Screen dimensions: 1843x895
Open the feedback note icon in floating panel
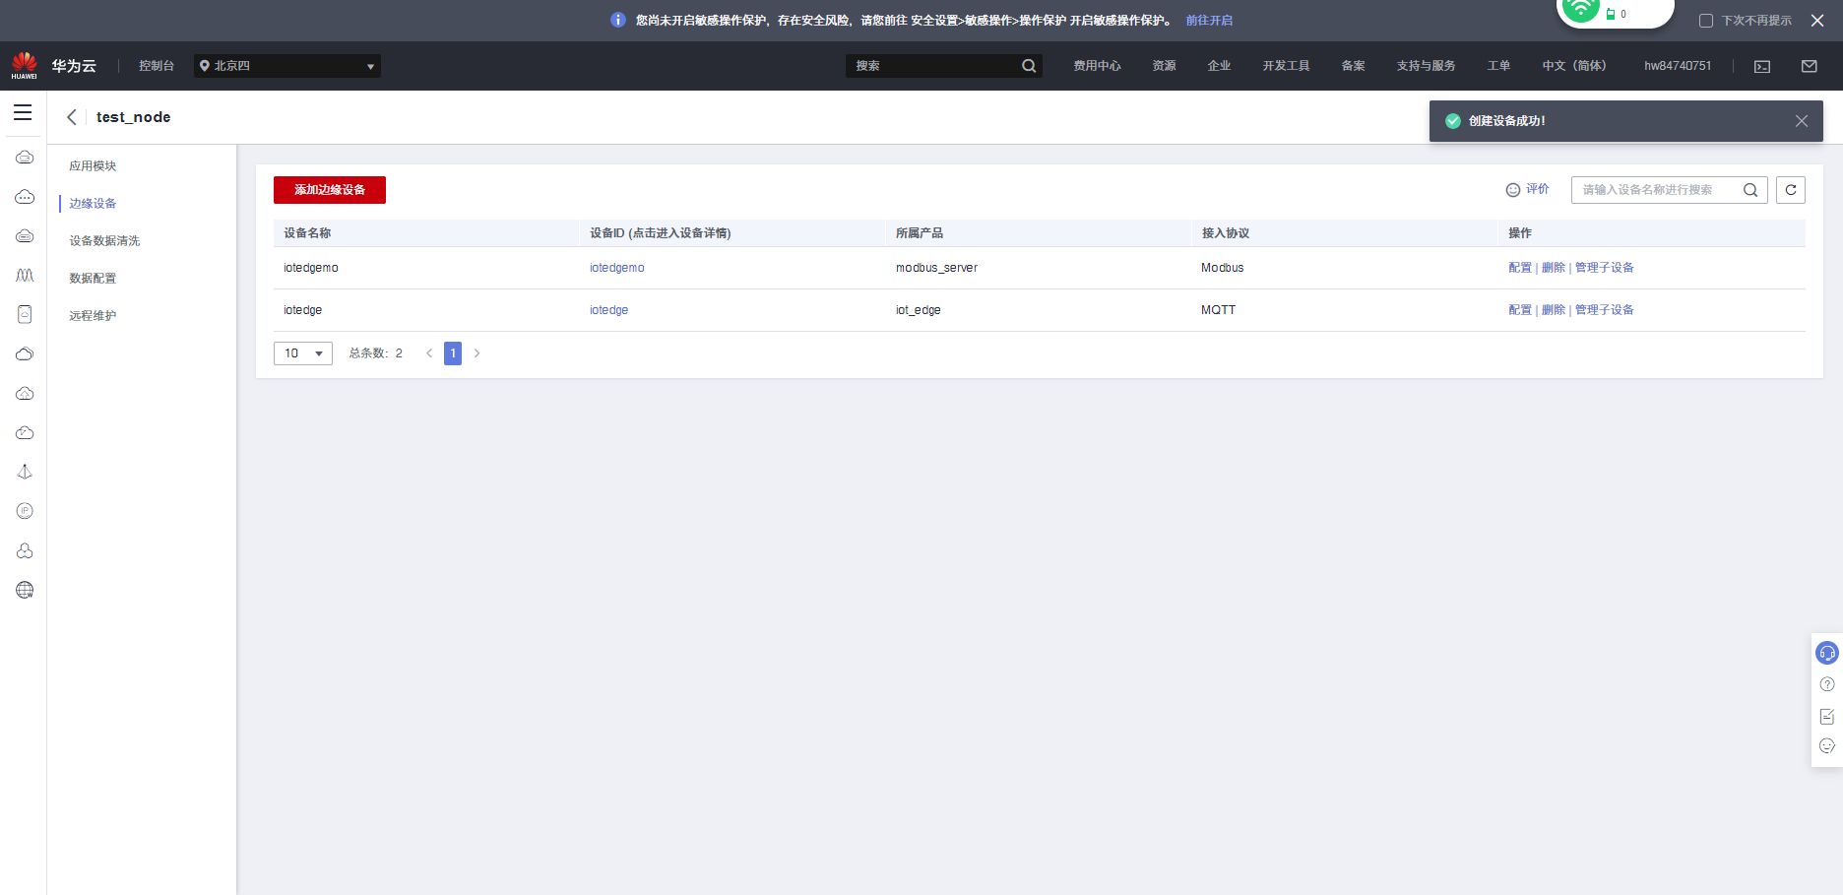(1827, 716)
